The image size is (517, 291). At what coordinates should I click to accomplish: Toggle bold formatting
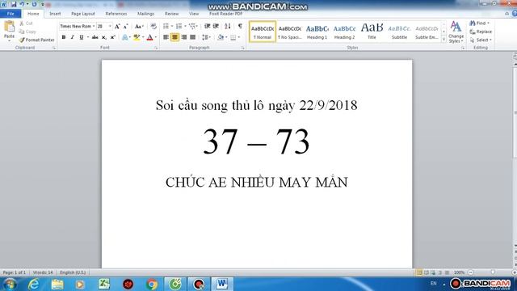coord(64,37)
